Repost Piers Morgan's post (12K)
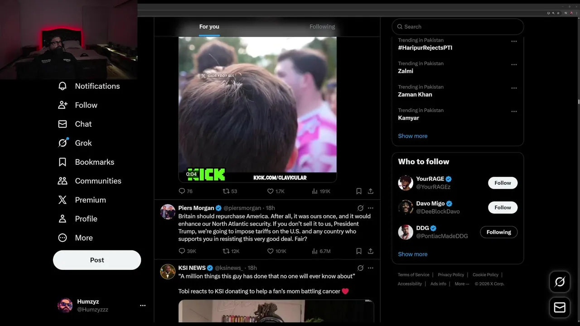Image resolution: width=580 pixels, height=326 pixels. [231, 251]
